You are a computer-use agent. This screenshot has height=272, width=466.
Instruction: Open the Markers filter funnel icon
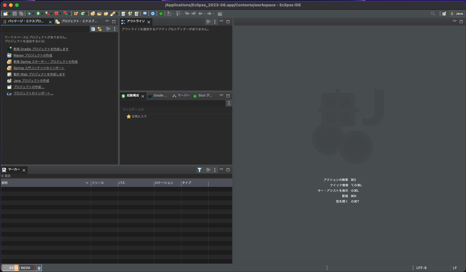(199, 170)
